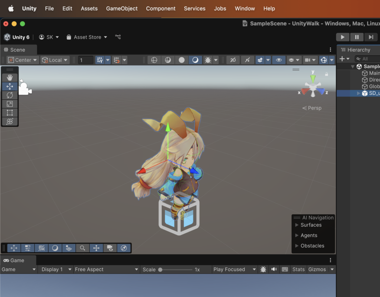This screenshot has height=297, width=380.
Task: Toggle grid visibility button
Action: pos(99,60)
